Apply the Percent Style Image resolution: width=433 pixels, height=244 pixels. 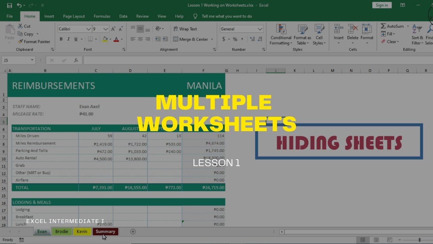(235, 39)
